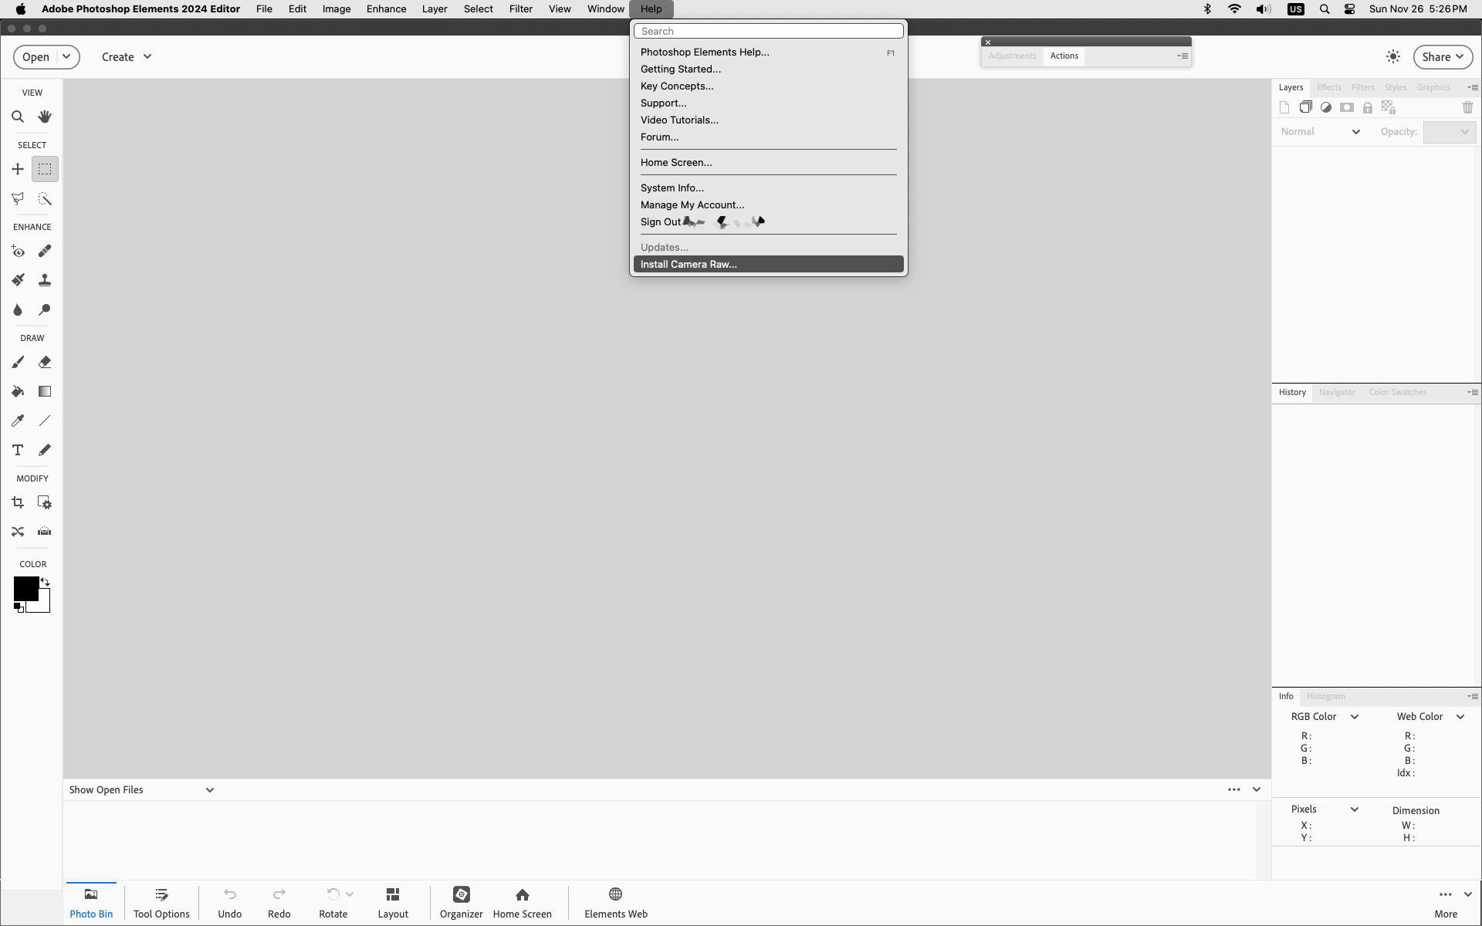
Task: Select the Smudge tool
Action: pyautogui.click(x=45, y=309)
